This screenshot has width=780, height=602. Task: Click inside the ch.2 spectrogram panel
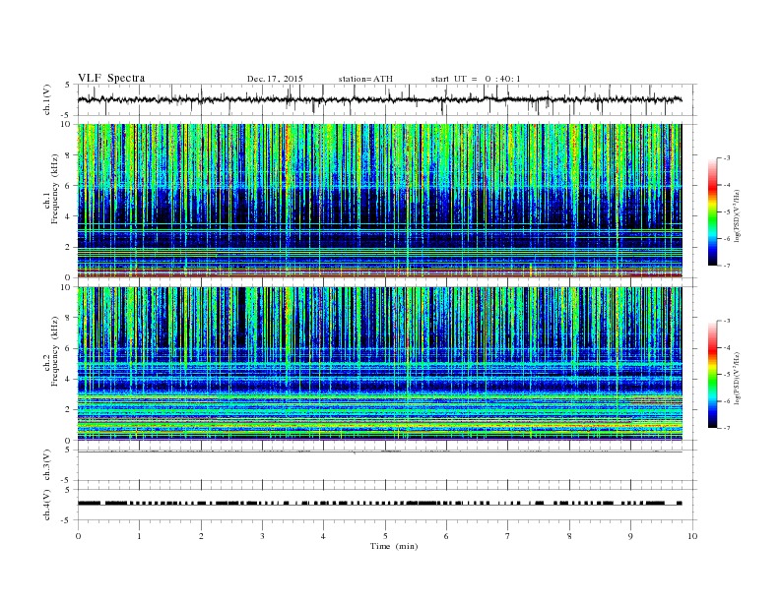[x=380, y=363]
